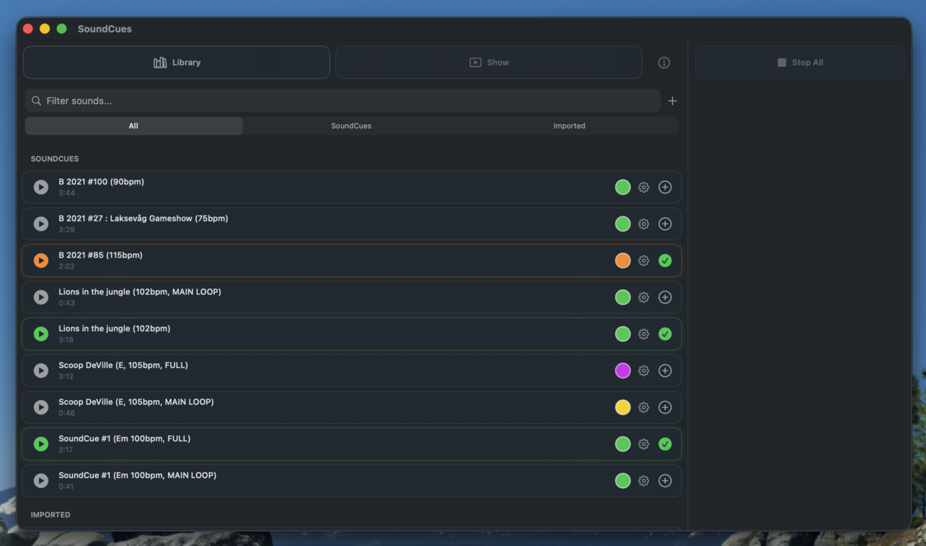Add B 2021 #27 to the show
The height and width of the screenshot is (546, 926).
pyautogui.click(x=665, y=223)
